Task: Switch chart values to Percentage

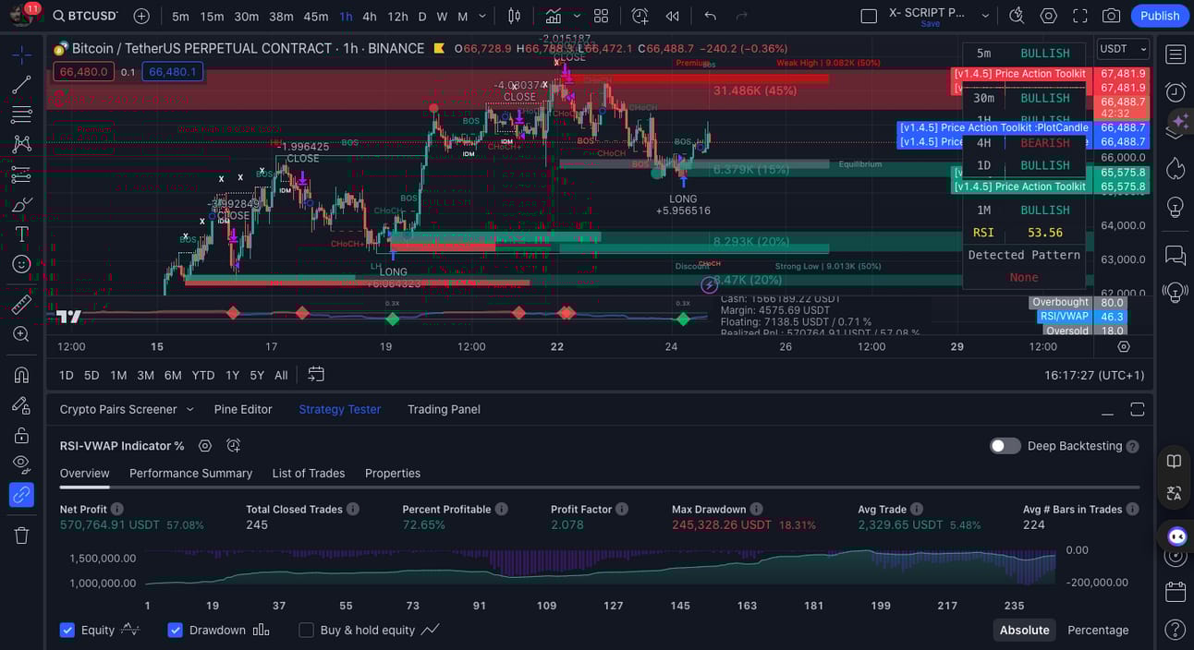Action: coord(1098,630)
